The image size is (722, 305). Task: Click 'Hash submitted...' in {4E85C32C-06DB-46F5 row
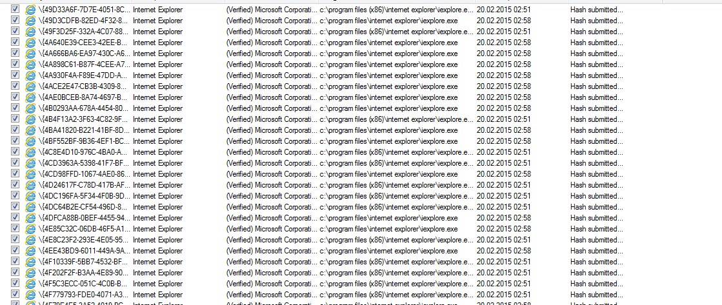[596, 229]
